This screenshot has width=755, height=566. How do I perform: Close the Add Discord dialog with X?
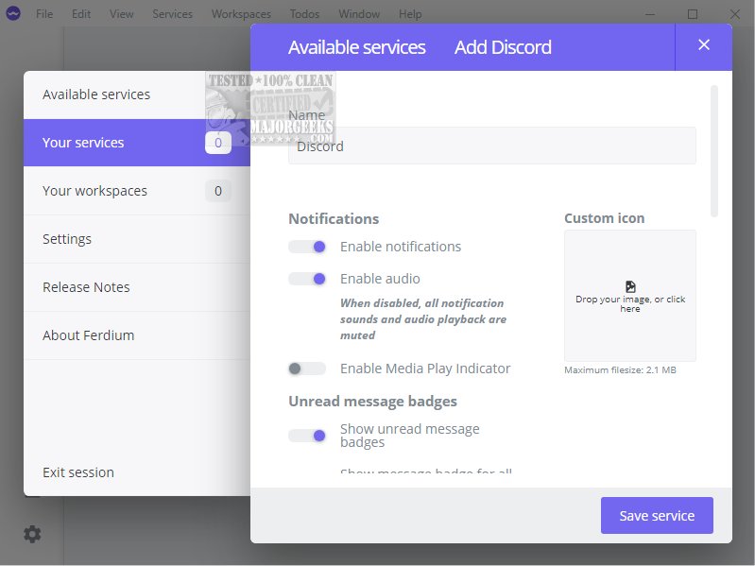703,45
